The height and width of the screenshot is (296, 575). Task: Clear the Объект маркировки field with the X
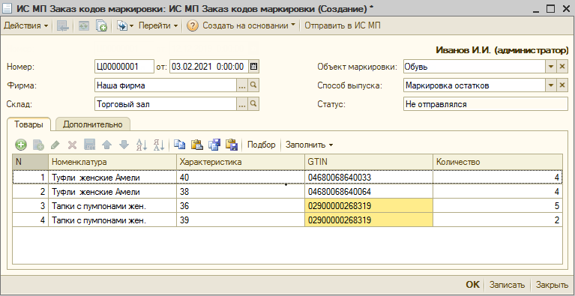(x=562, y=67)
